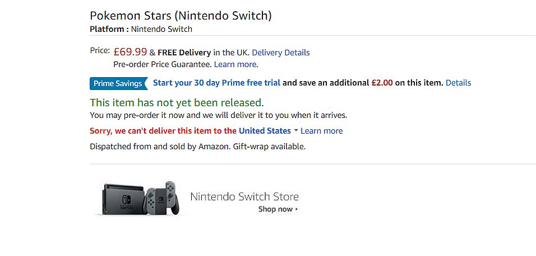Click the green not yet released notice
The height and width of the screenshot is (256, 536).
(177, 102)
